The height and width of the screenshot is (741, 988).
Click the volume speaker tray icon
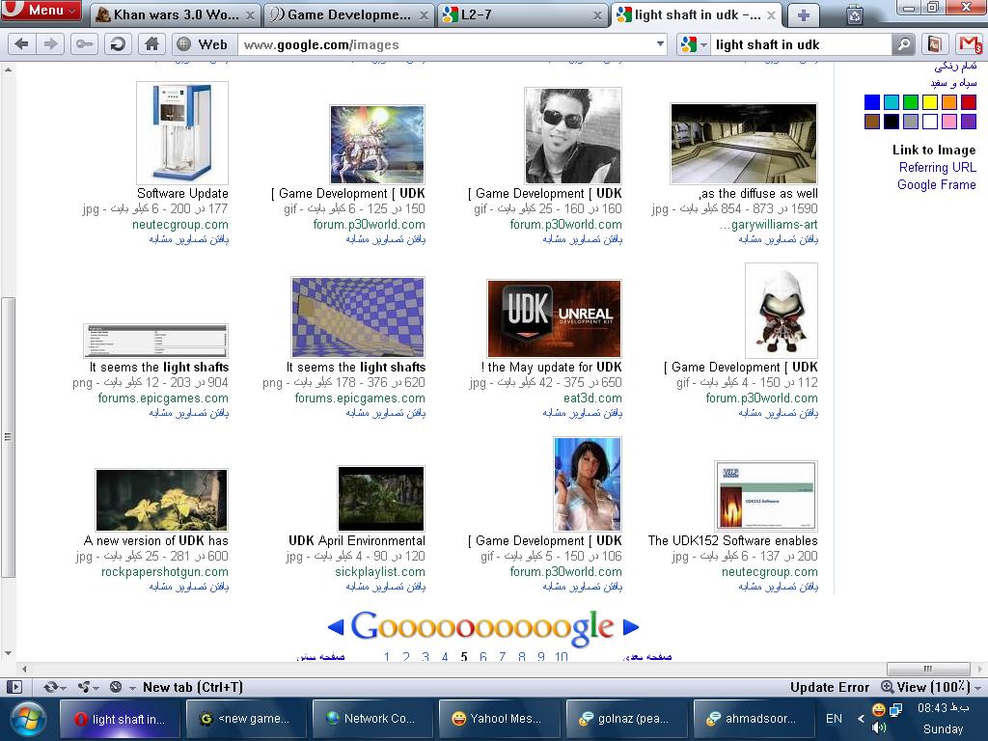(x=879, y=727)
